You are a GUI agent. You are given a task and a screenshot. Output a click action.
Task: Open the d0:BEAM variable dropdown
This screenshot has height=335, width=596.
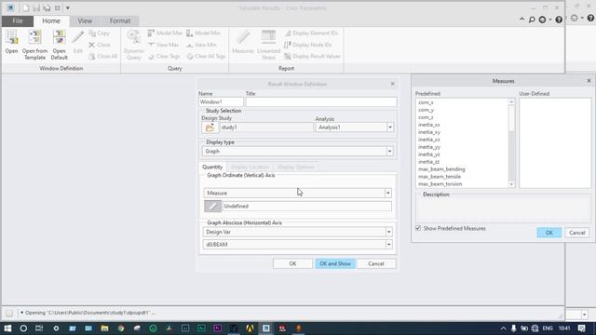point(388,245)
